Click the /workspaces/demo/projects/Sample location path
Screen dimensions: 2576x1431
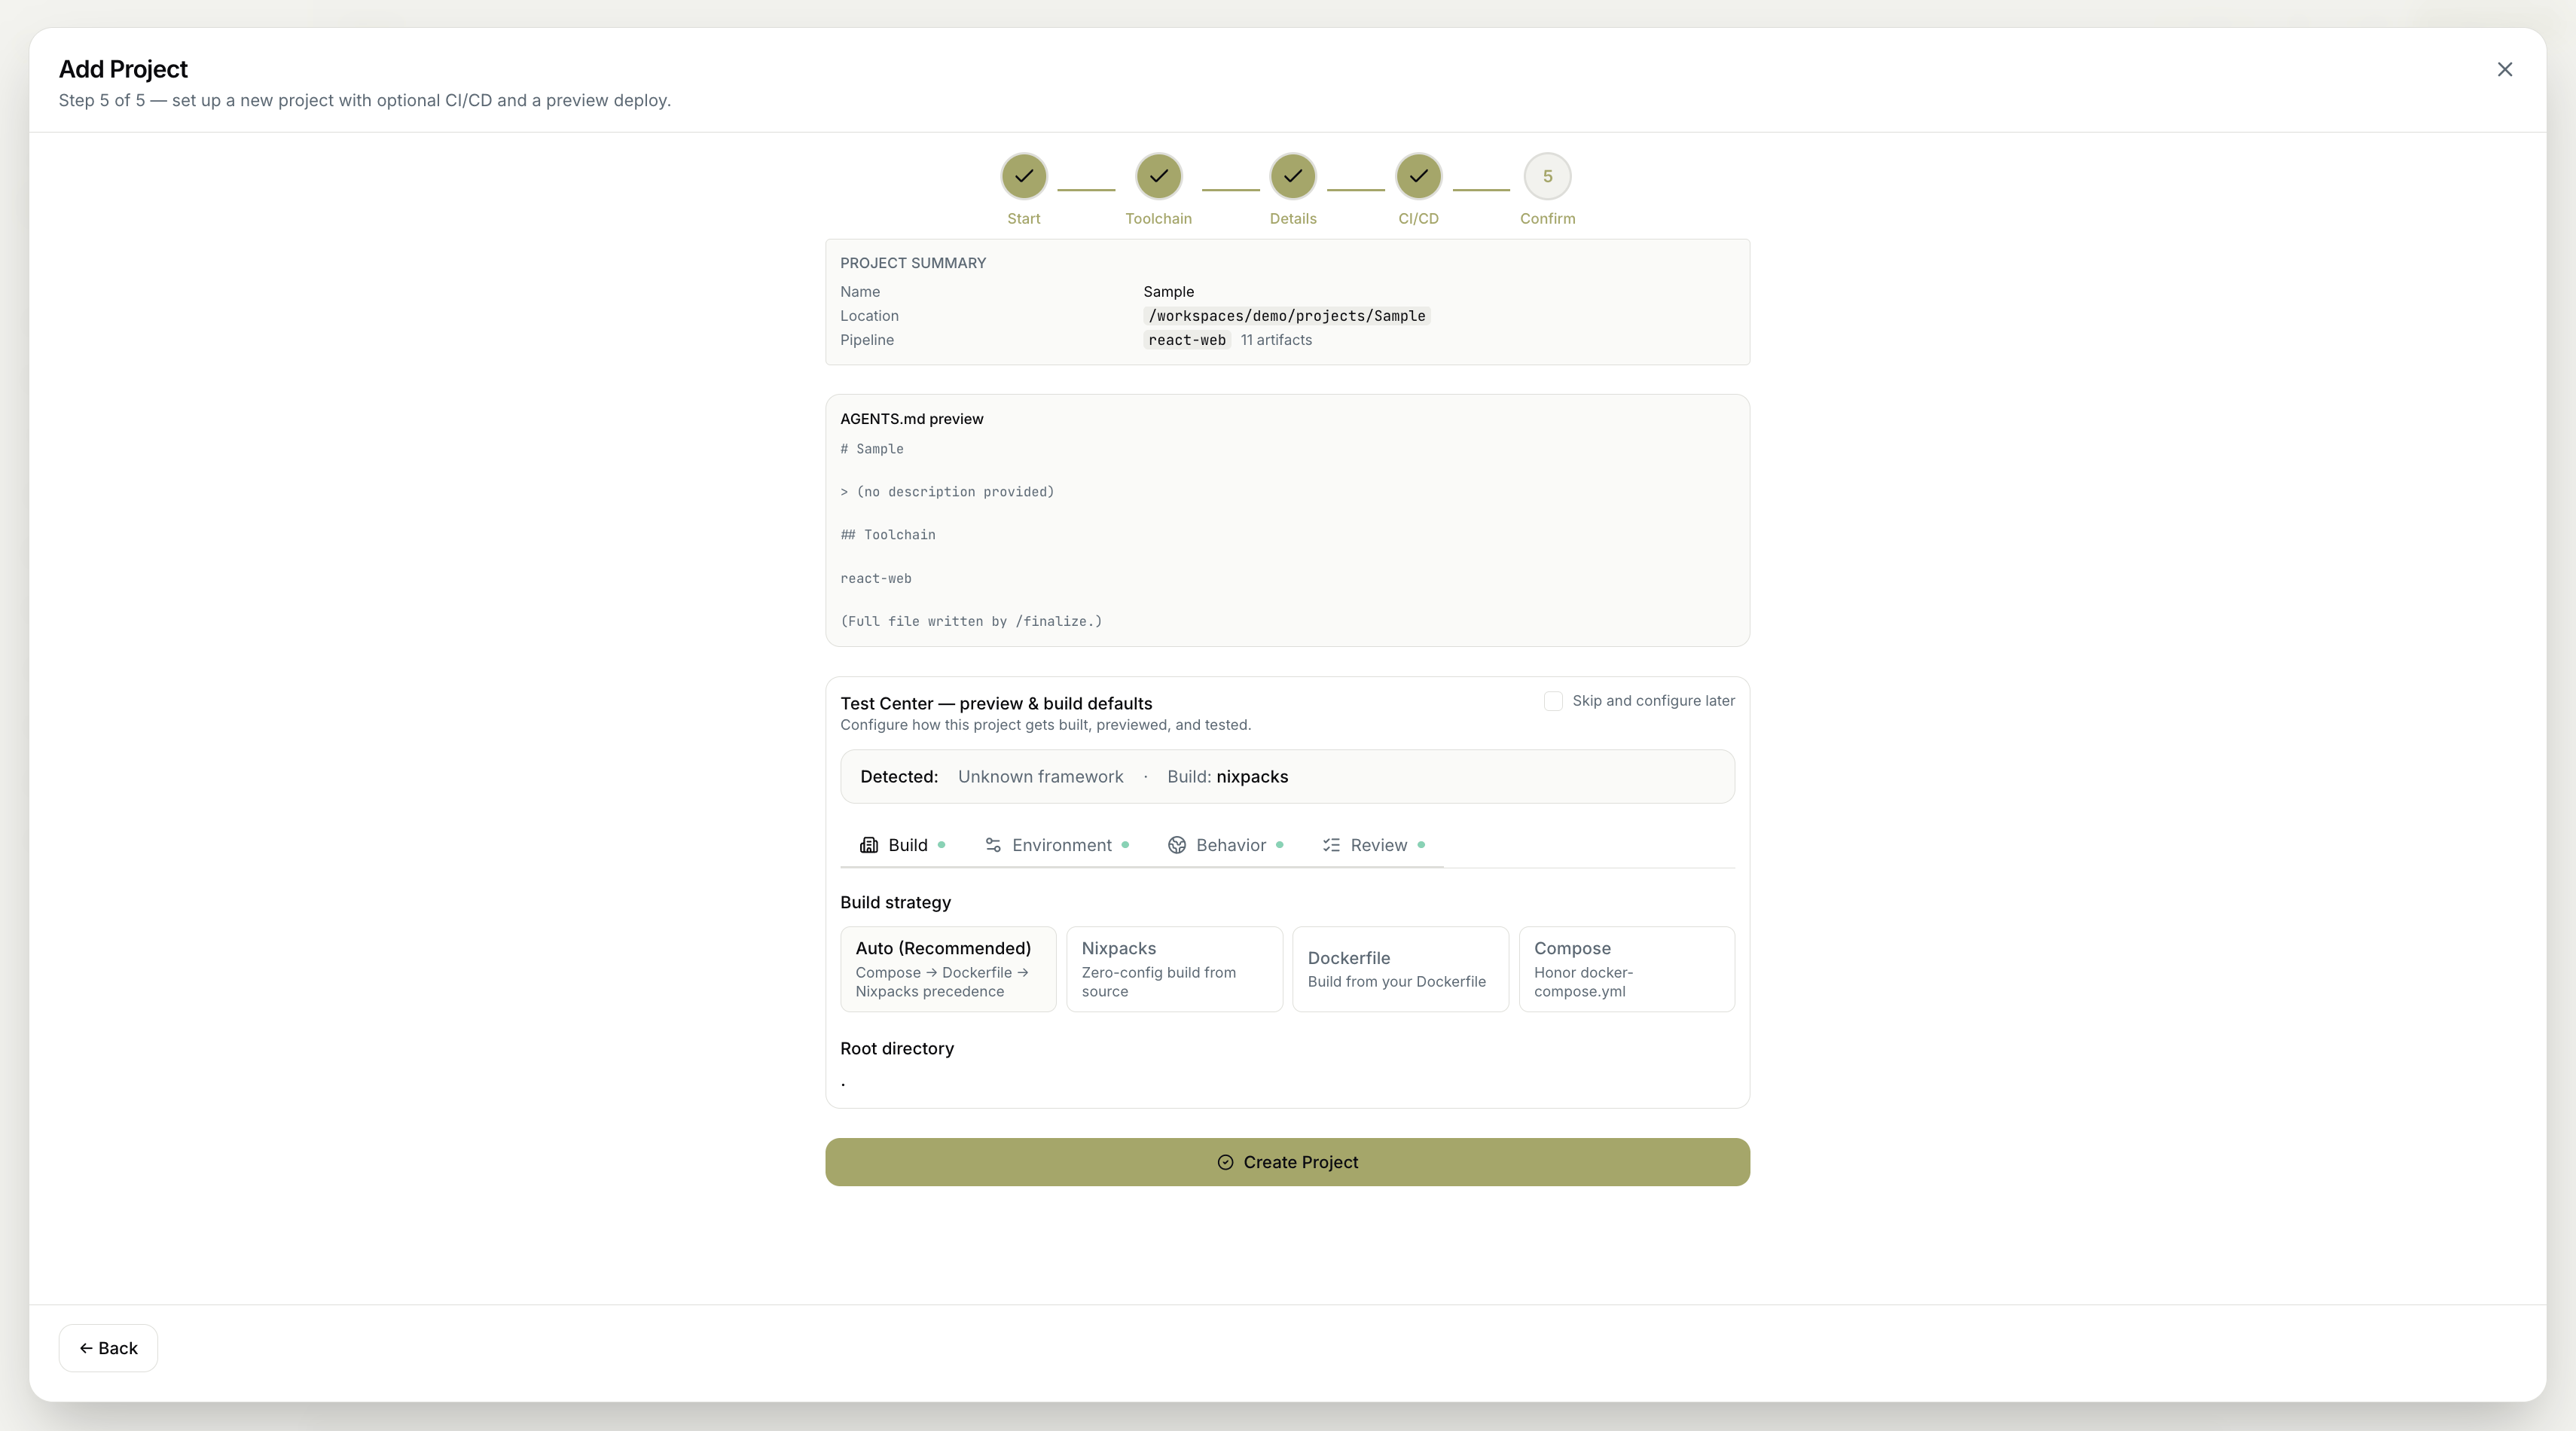pos(1286,316)
